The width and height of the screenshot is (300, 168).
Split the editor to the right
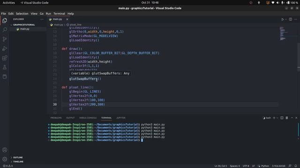click(x=291, y=19)
